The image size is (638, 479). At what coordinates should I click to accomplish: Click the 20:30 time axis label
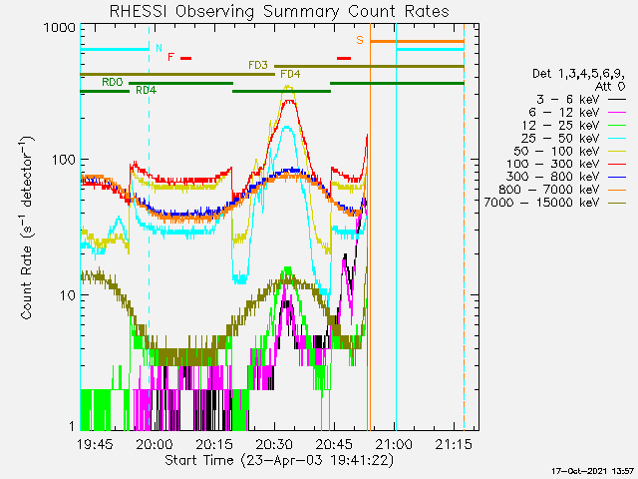click(274, 444)
